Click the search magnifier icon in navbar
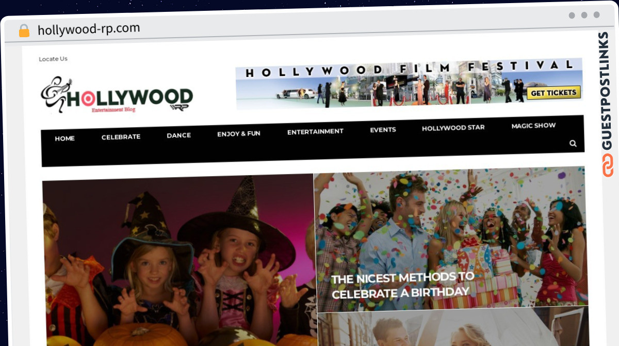619x346 pixels. click(x=573, y=144)
